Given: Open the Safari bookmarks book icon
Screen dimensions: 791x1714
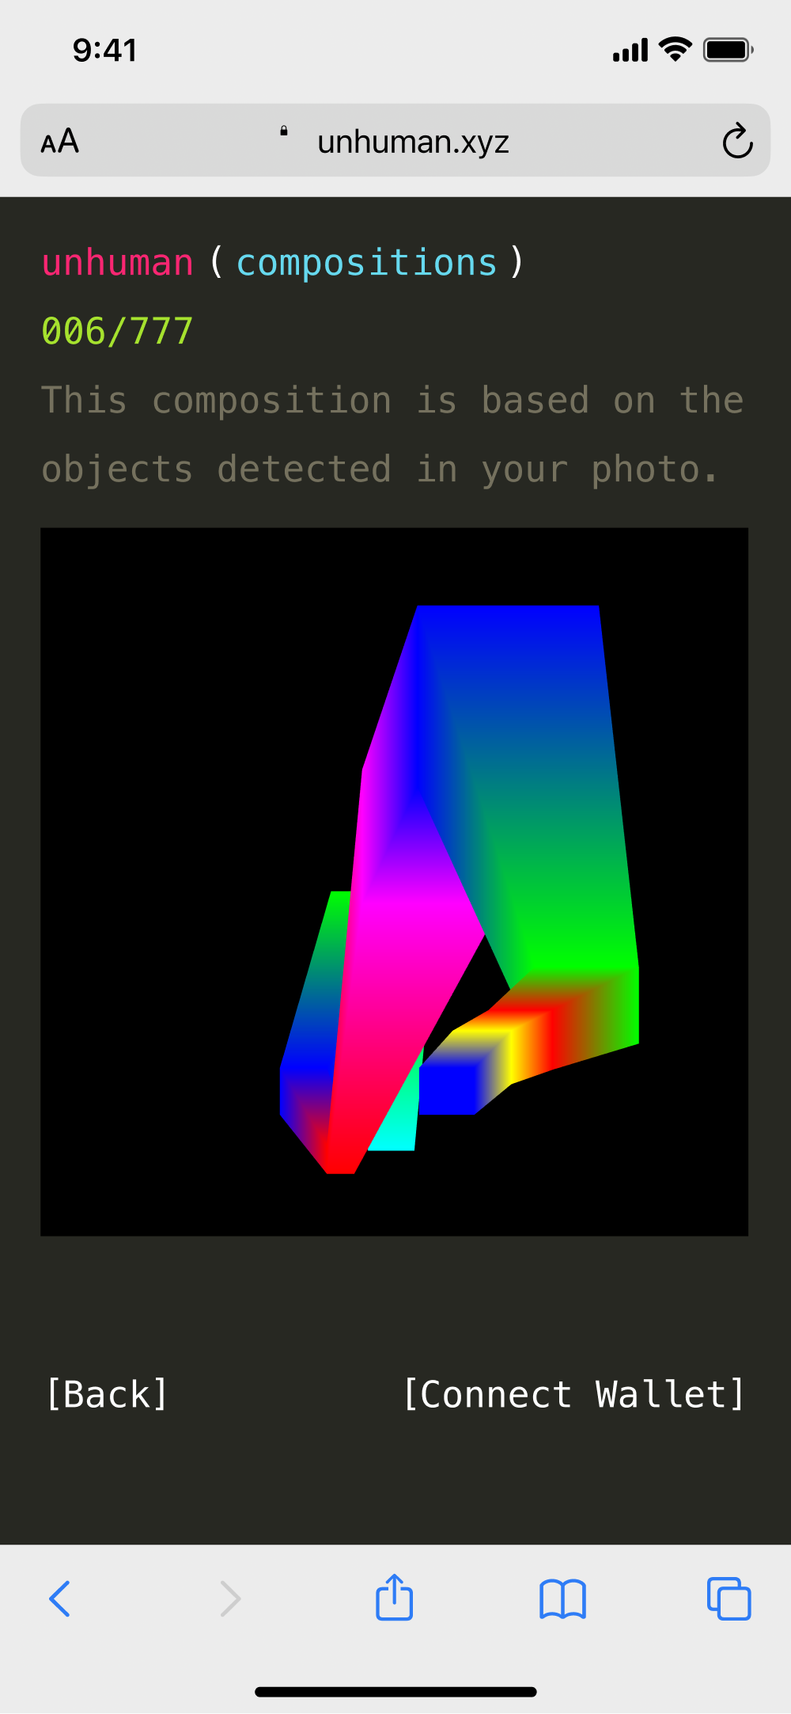Looking at the screenshot, I should pyautogui.click(x=562, y=1599).
